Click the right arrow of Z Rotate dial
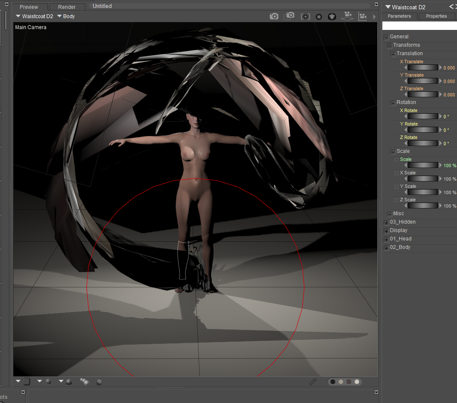This screenshot has width=457, height=403. 441,143
